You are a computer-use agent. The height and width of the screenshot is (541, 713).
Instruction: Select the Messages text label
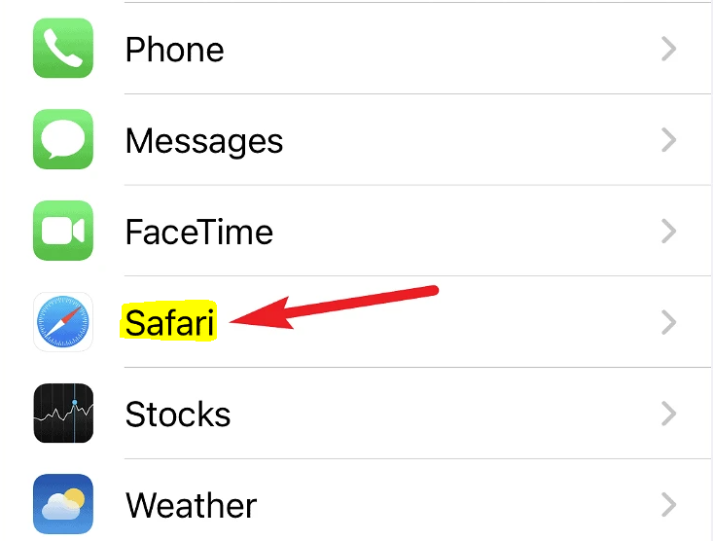pyautogui.click(x=204, y=142)
